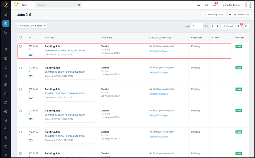Click the filter funnel icon
This screenshot has width=255, height=158.
tap(238, 26)
